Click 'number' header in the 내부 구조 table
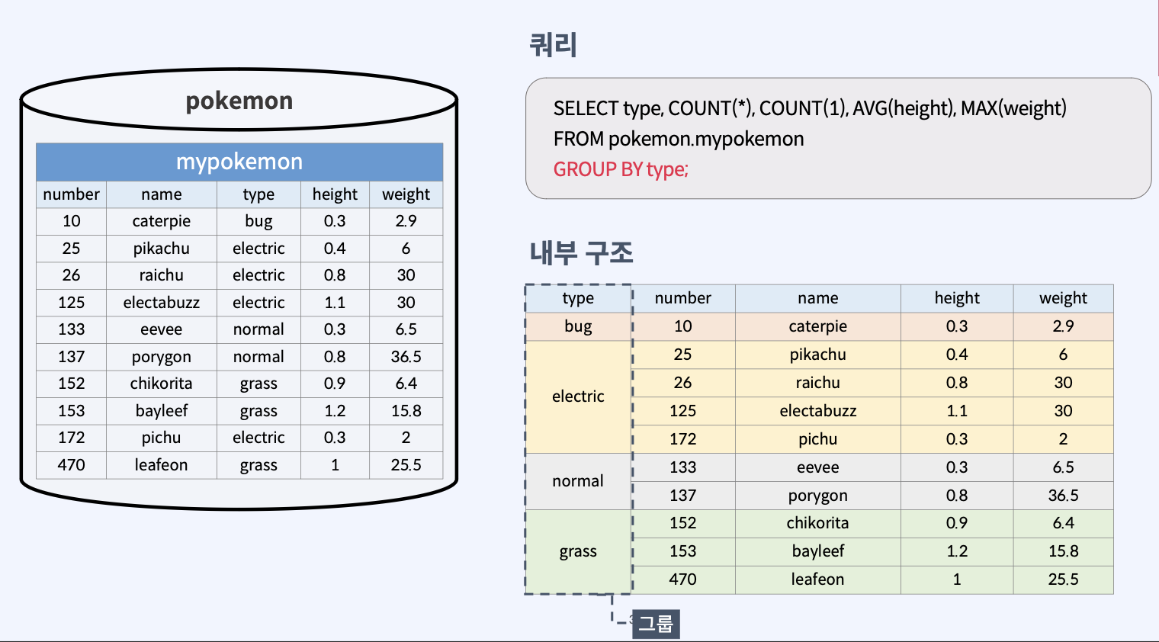 683,298
